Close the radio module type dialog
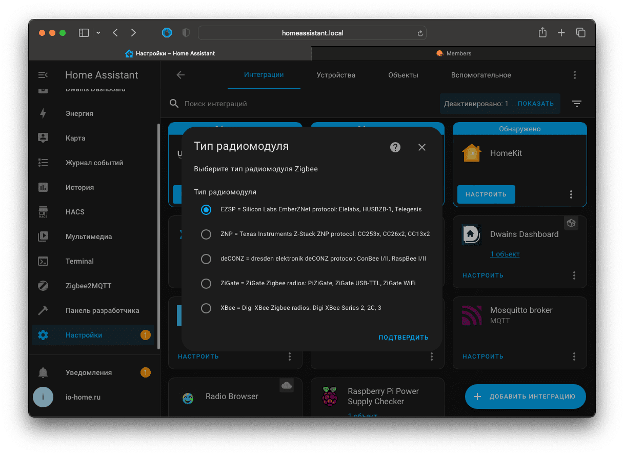Viewport: 624px width, 455px height. pyautogui.click(x=421, y=147)
